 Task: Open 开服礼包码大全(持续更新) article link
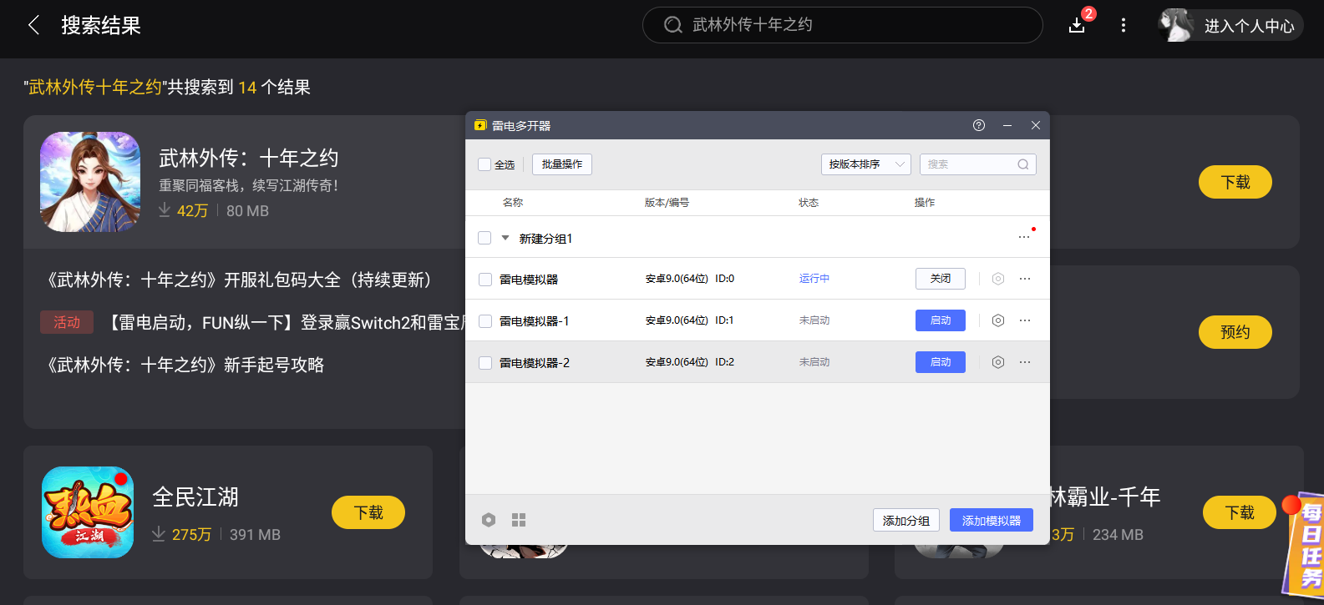tap(240, 280)
